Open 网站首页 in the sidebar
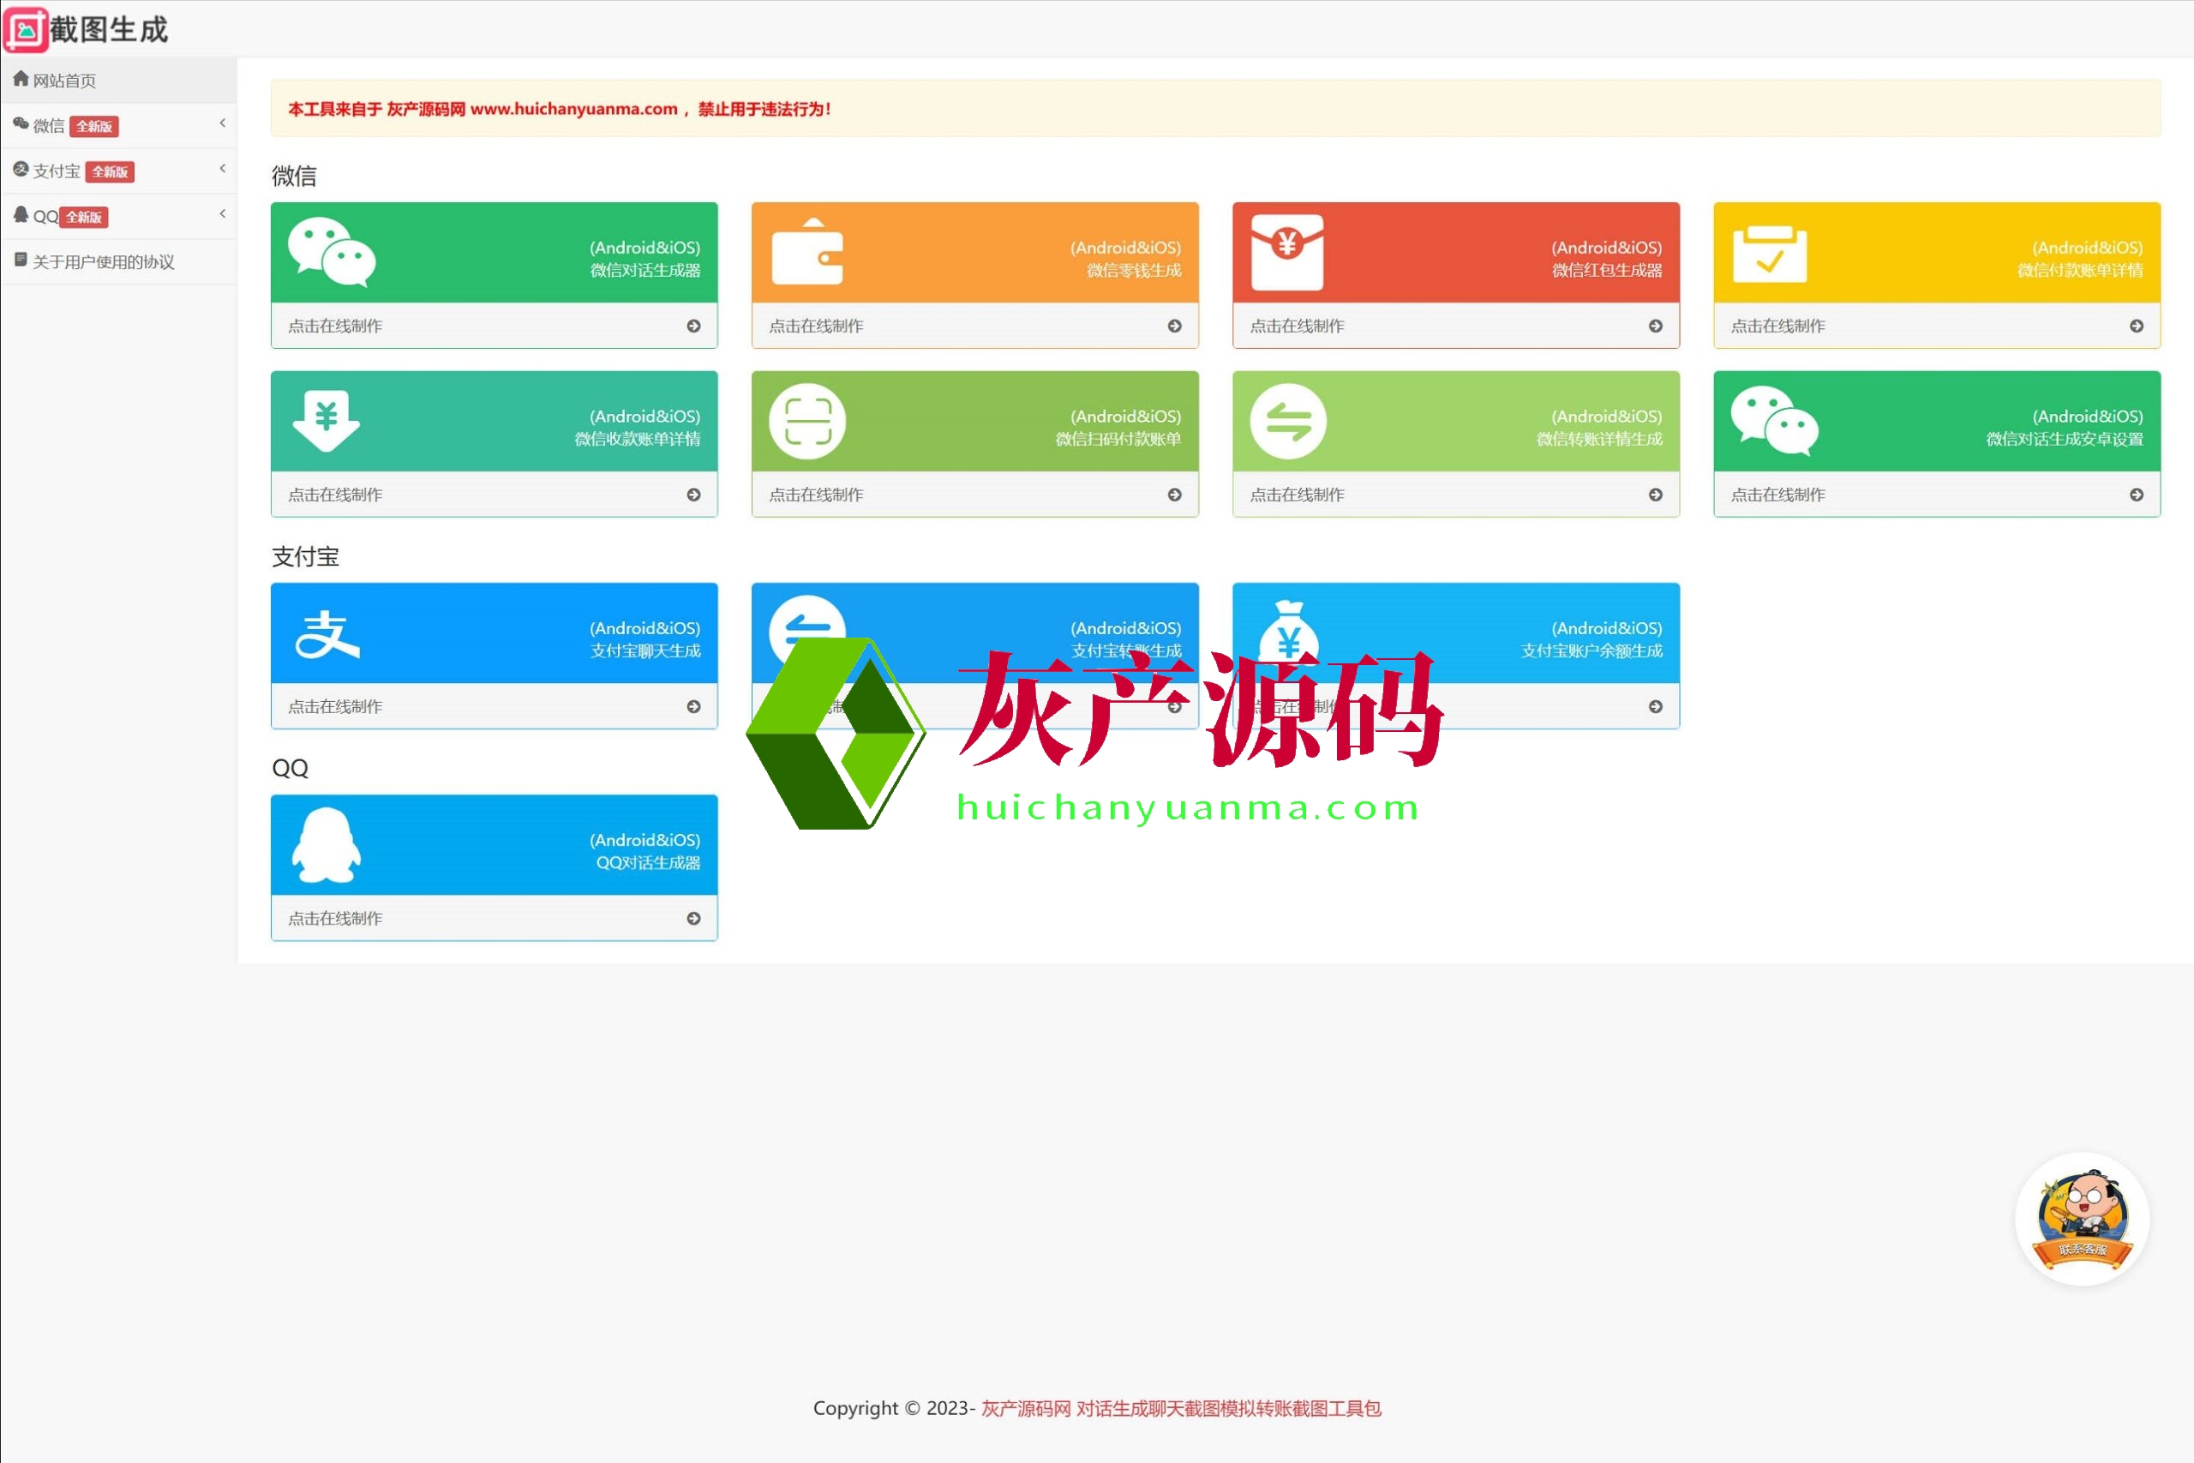 click(63, 81)
